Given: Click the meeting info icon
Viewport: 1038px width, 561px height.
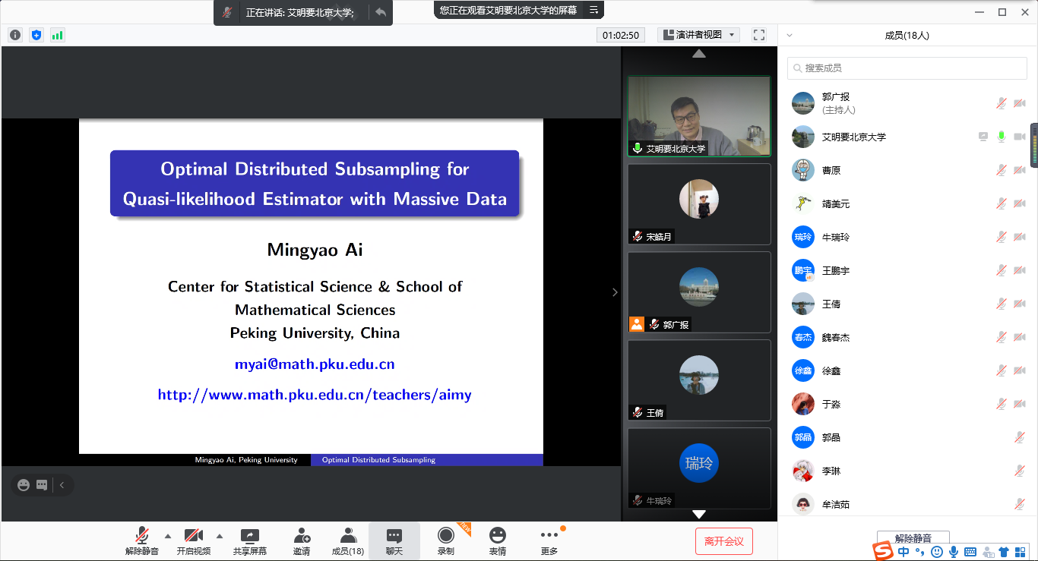Looking at the screenshot, I should (15, 35).
